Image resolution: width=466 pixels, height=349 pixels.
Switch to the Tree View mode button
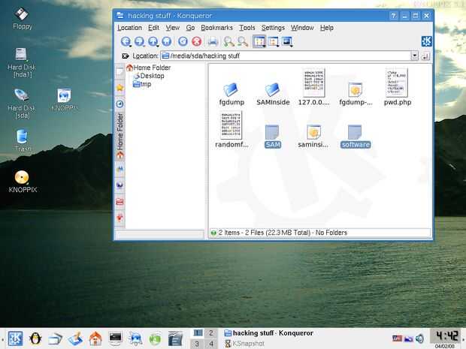(x=273, y=41)
